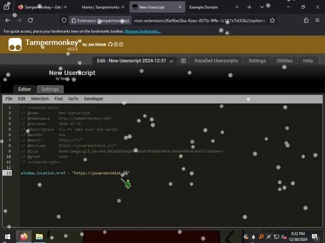
Task: Click the volume muted speaker tray icon
Action: (x=283, y=237)
